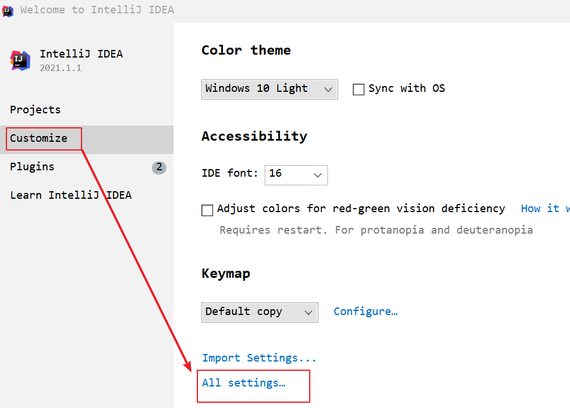This screenshot has height=408, width=570.
Task: Click the Keymap dropdown chevron arrow
Action: pyautogui.click(x=308, y=313)
